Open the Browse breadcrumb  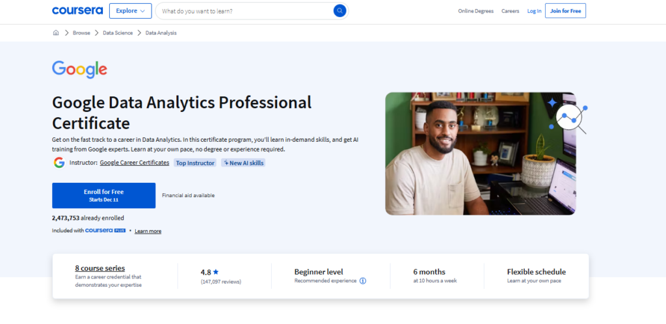tap(81, 33)
